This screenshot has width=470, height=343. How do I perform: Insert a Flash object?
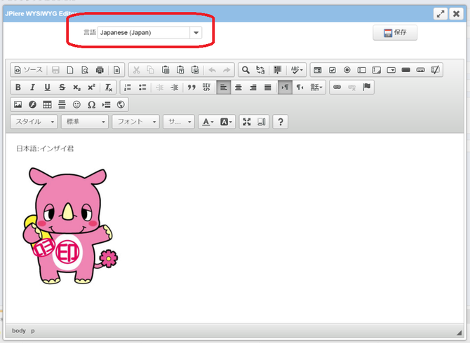pyautogui.click(x=32, y=105)
